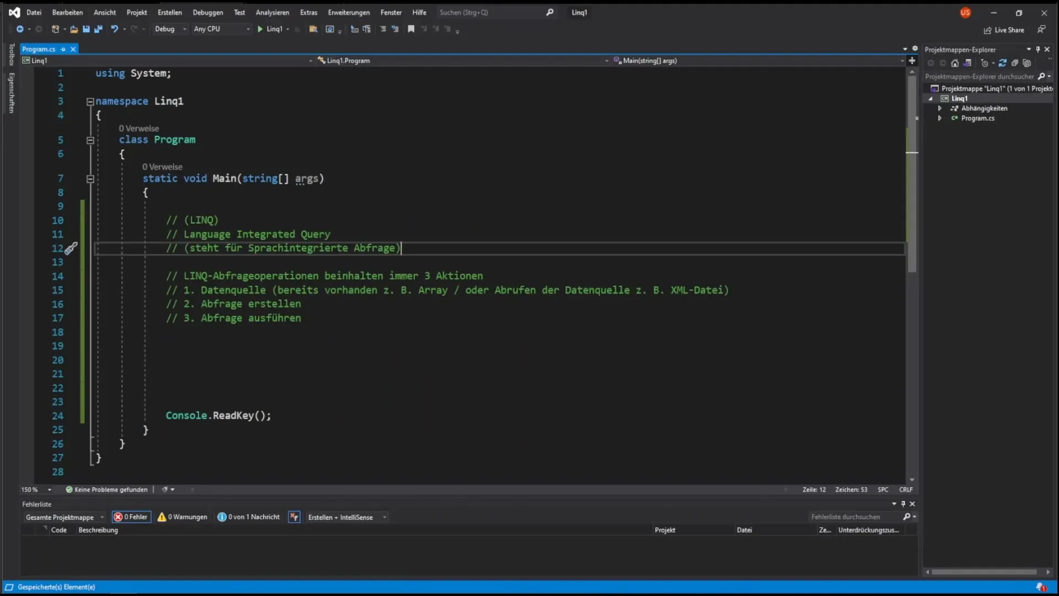Save the current file with disk icon
The image size is (1059, 596).
tap(86, 29)
